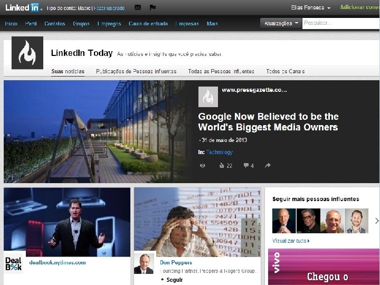Toggle the eye icon on featured article
Image resolution: width=380 pixels, height=285 pixels.
coord(203,166)
